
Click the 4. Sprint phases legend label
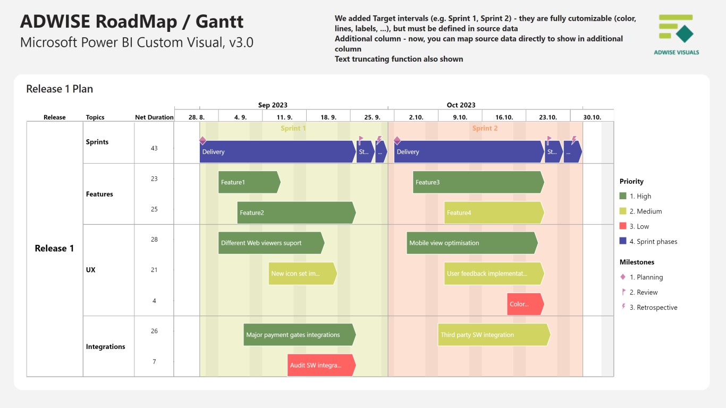pos(654,241)
